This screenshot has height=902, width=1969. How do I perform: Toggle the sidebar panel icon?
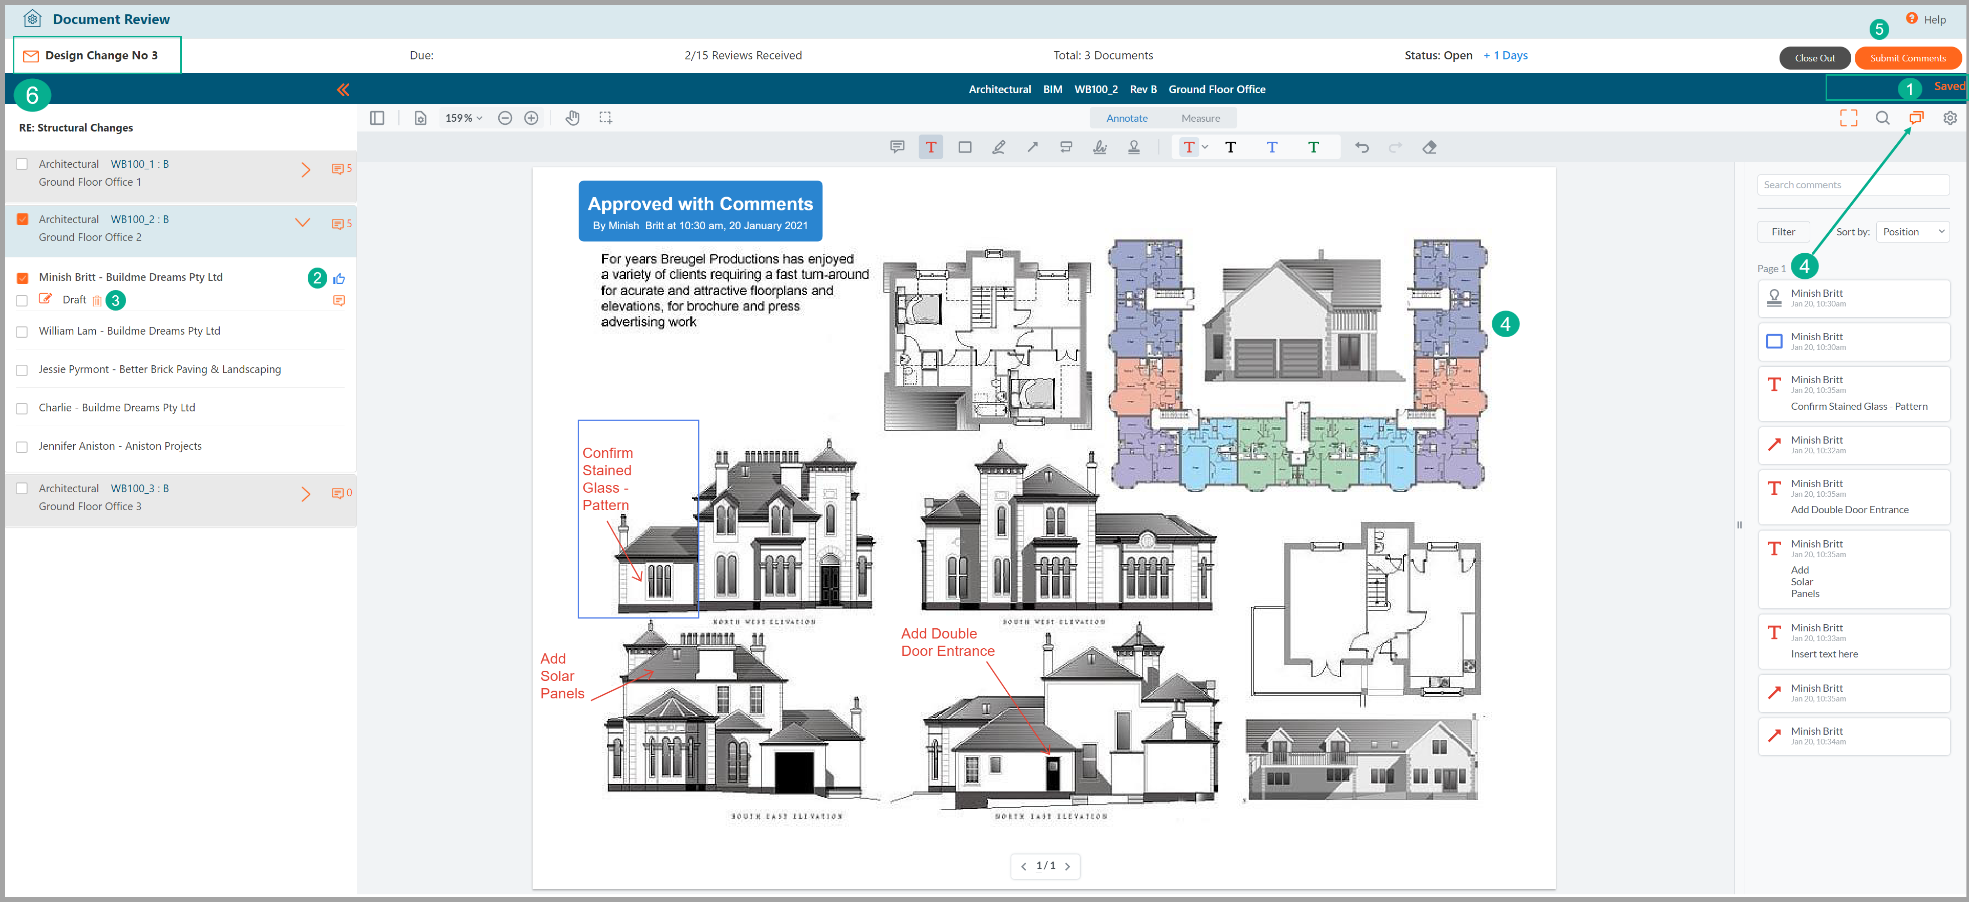click(377, 118)
